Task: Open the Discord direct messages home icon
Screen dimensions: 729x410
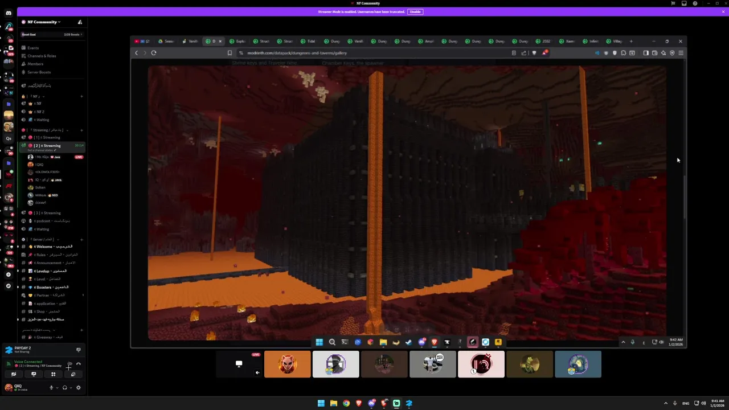Action: pos(9,13)
